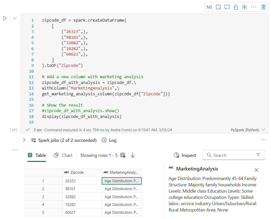Run the PySpark code cell

click(5, 18)
